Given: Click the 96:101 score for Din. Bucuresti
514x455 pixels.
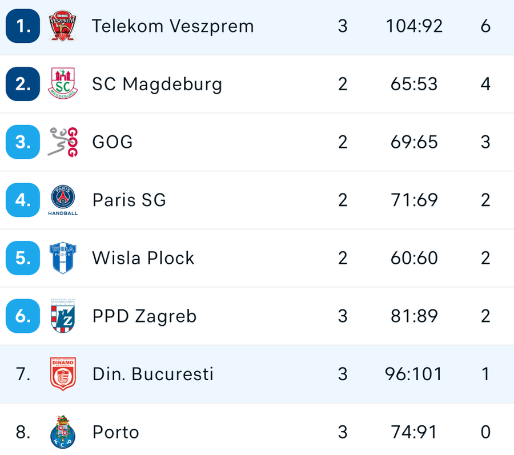Looking at the screenshot, I should tap(413, 374).
